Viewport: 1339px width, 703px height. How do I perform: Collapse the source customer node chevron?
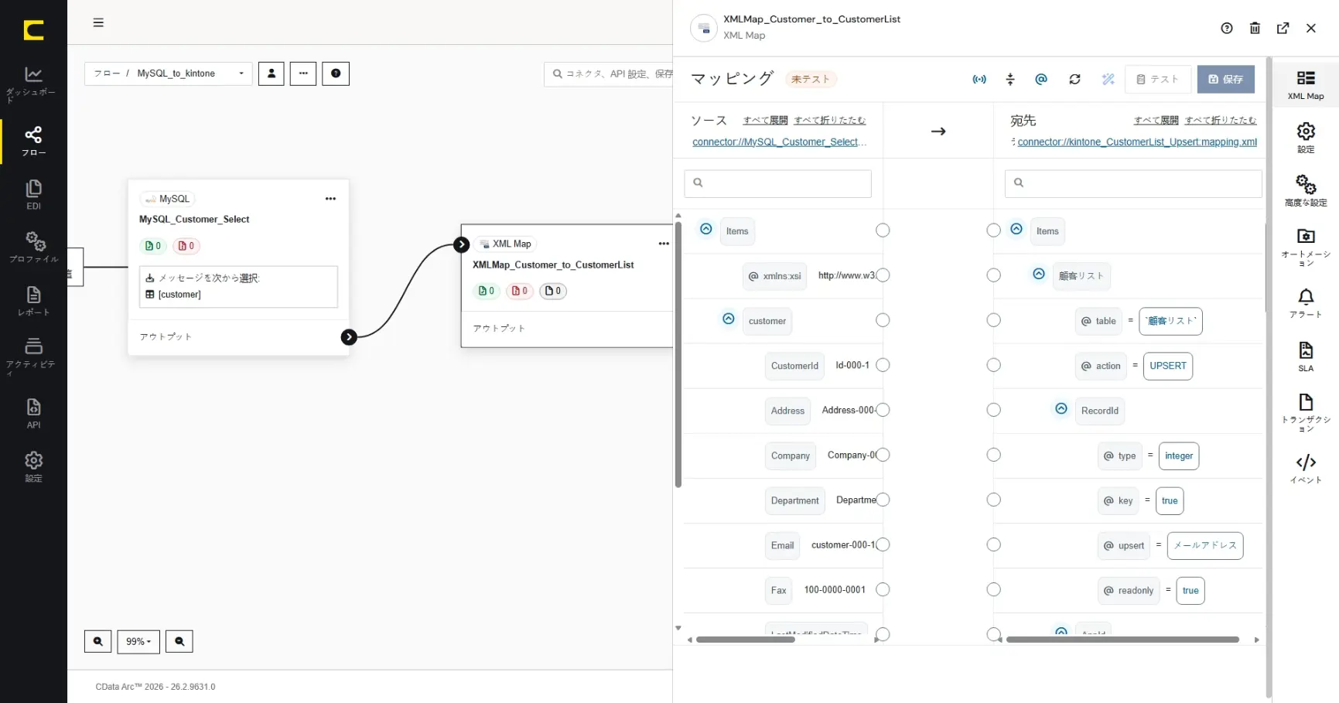pos(729,319)
